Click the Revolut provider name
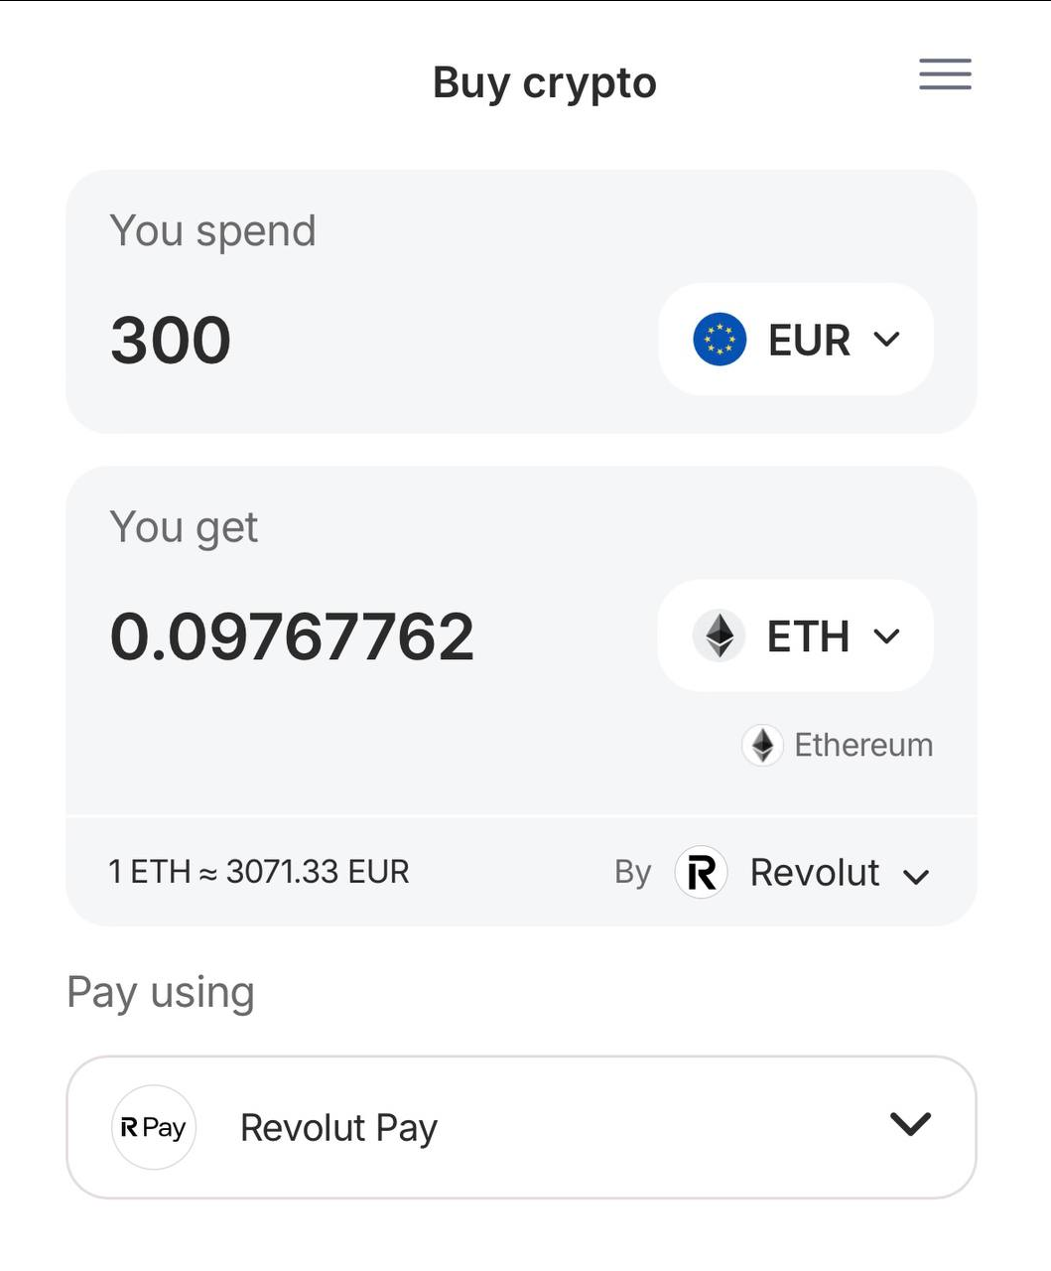This screenshot has height=1271, width=1051. pos(815,873)
